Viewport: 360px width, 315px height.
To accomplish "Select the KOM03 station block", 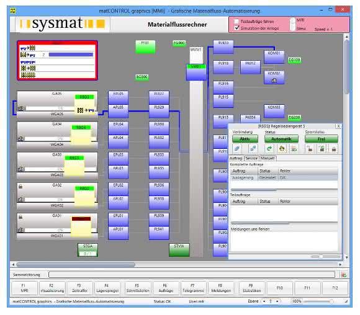I will (274, 111).
